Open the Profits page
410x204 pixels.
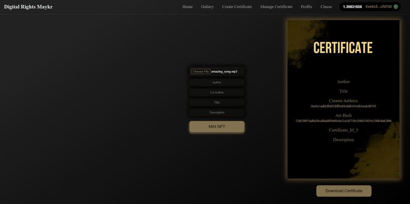pos(306,7)
